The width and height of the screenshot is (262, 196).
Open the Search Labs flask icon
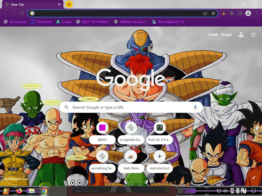pos(241,35)
